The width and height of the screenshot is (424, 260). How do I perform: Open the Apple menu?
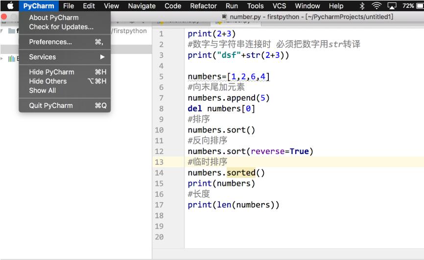point(10,6)
